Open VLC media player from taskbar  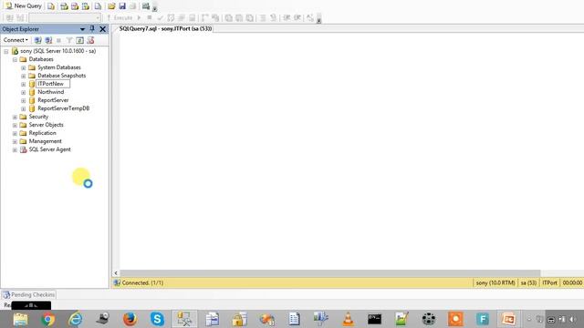348,319
